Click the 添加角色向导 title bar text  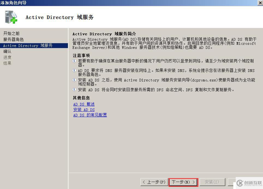13,3
